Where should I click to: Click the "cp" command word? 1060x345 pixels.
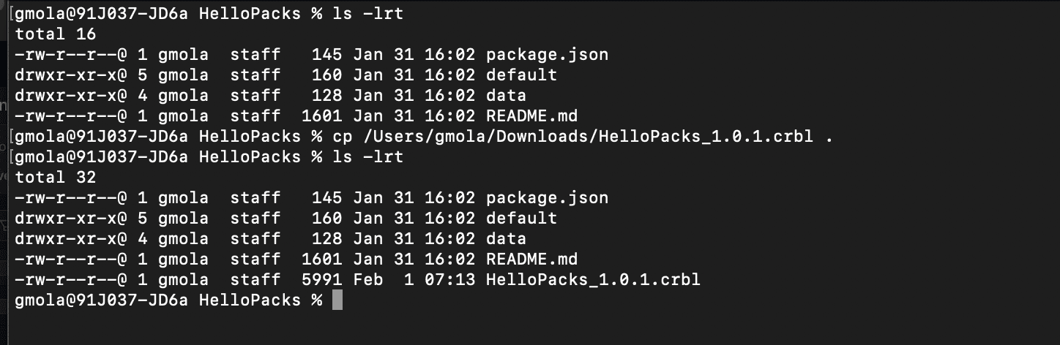tap(342, 137)
